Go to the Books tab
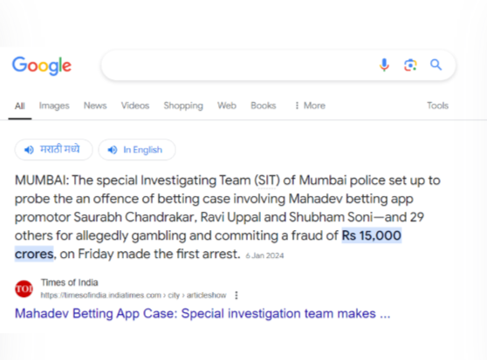The width and height of the screenshot is (487, 360). (263, 105)
